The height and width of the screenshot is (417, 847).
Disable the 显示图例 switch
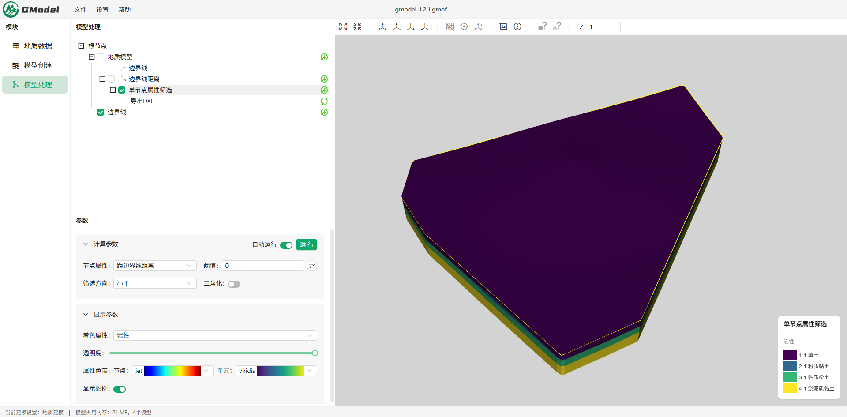pyautogui.click(x=120, y=389)
